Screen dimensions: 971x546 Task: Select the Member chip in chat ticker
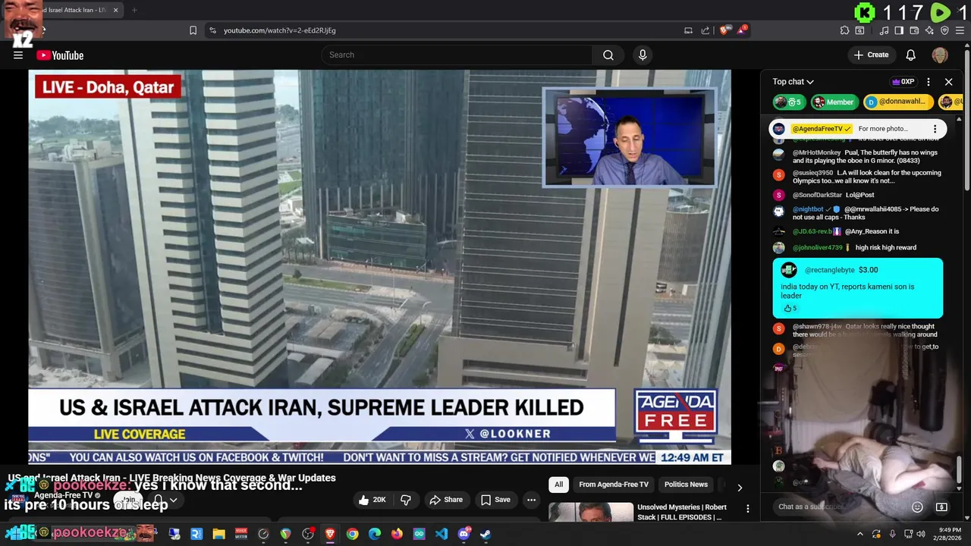[x=833, y=102]
